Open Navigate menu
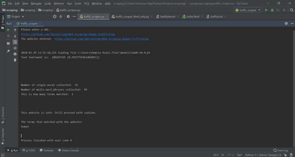The image size is (295, 157). pos(36,3)
